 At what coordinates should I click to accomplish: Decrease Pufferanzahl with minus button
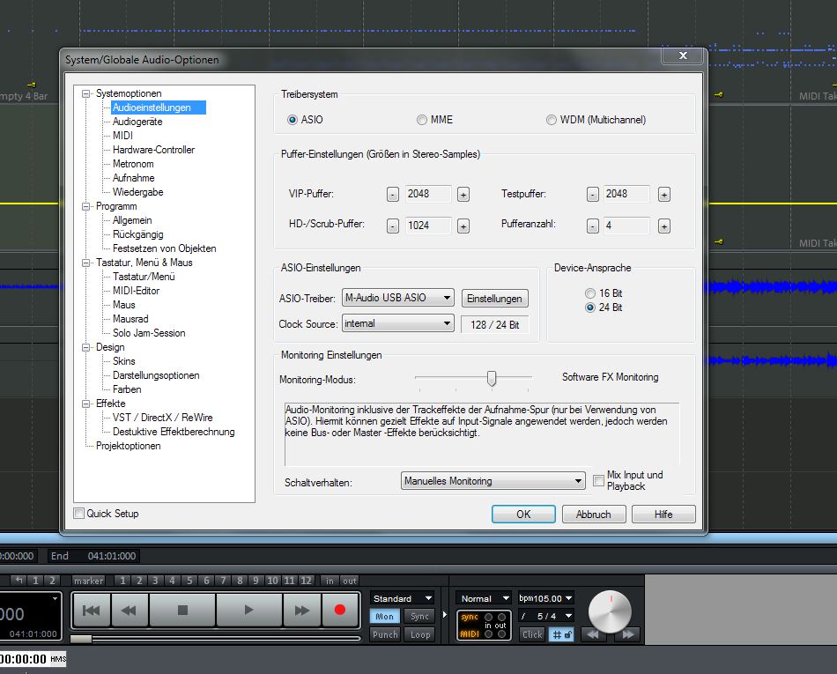pyautogui.click(x=593, y=226)
